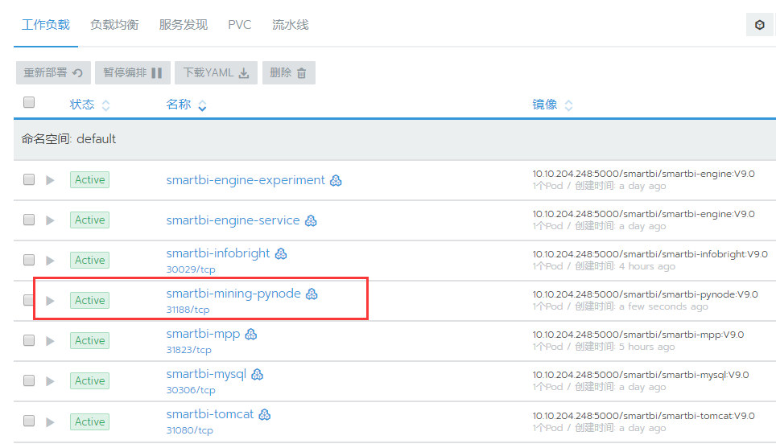Screen dimensions: 776x448
Task: Expand the smartbi-infobright row triangle
Action: click(50, 260)
